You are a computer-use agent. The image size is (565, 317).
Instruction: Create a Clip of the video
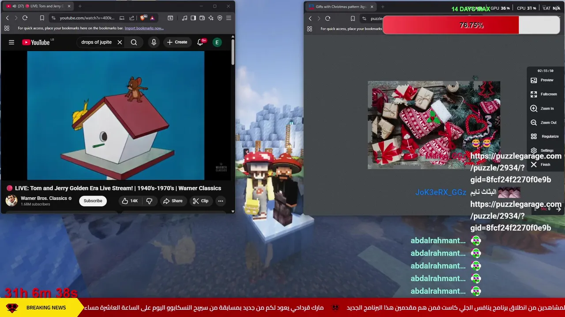tap(200, 201)
